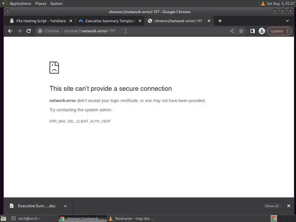
Task: Open the Applications menu
Action: (21, 3)
